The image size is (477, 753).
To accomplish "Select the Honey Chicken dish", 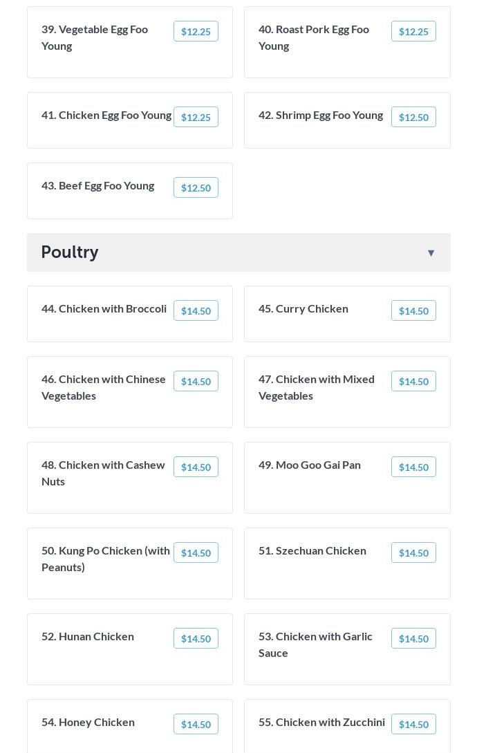I will point(88,722).
